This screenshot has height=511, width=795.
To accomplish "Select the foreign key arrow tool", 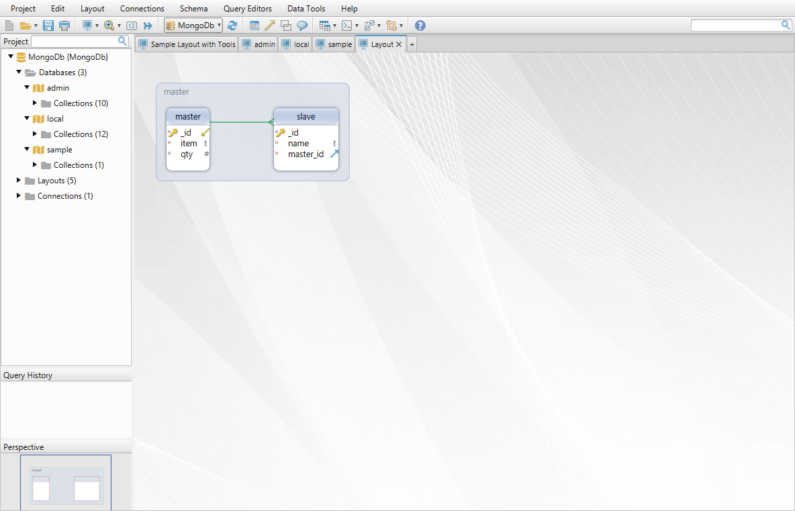I will [x=270, y=26].
